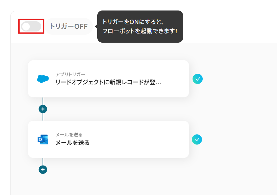Select the small gray メールを送る label
The width and height of the screenshot is (277, 195).
coord(69,135)
